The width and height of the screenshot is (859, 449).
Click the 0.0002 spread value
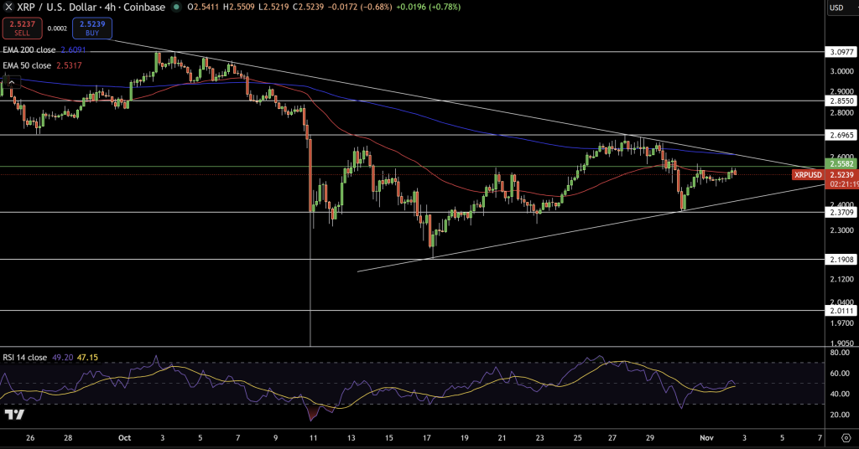click(57, 28)
